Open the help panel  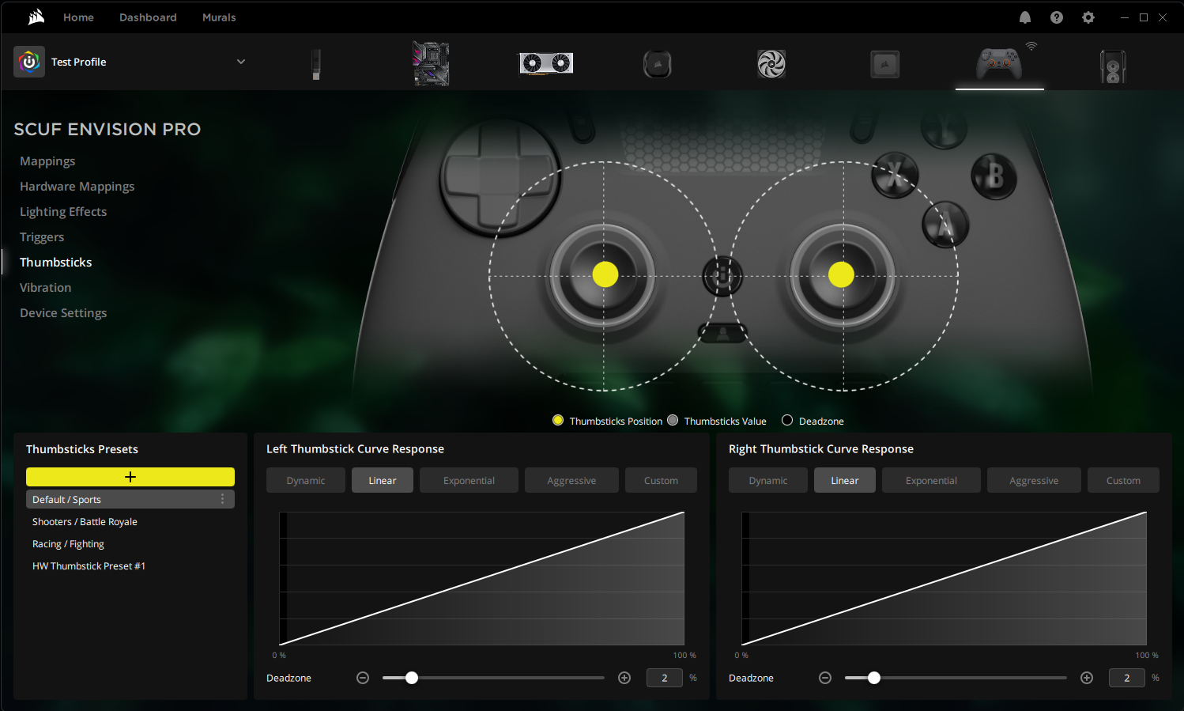click(x=1057, y=17)
